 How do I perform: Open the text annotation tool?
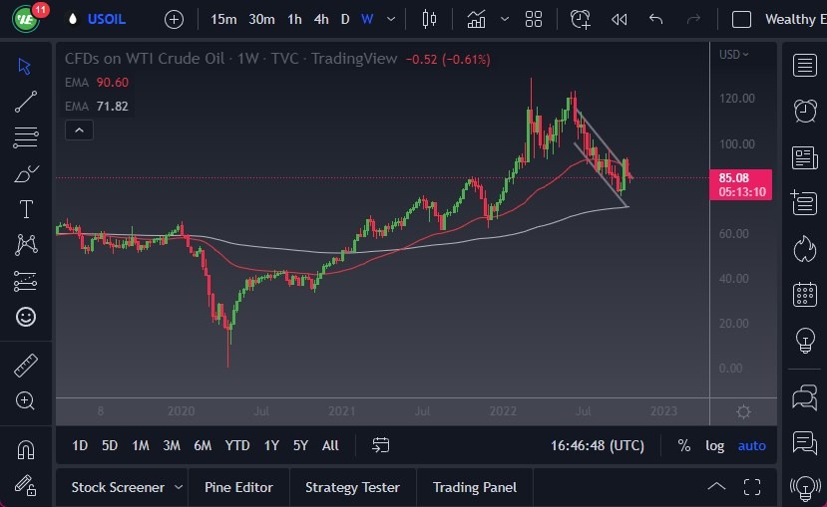point(26,209)
